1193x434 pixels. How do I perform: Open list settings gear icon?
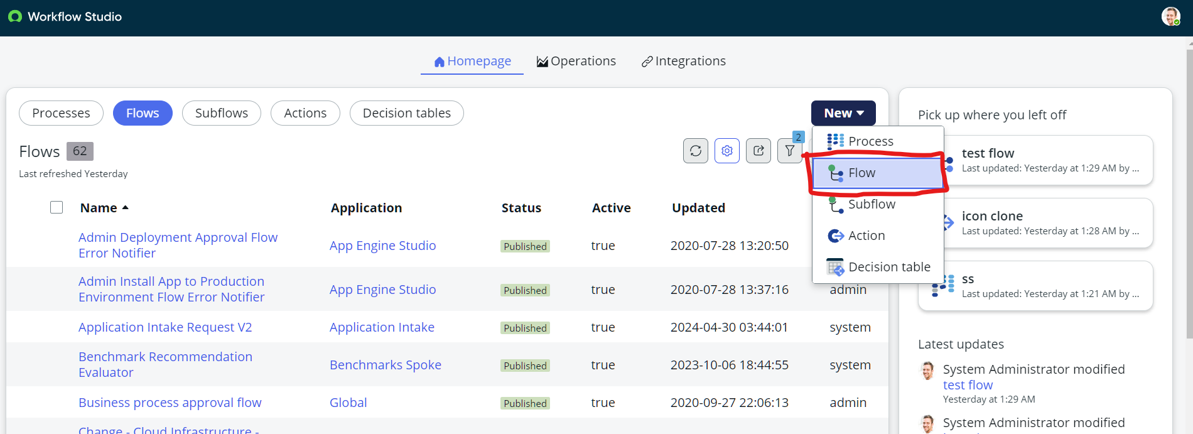click(727, 151)
